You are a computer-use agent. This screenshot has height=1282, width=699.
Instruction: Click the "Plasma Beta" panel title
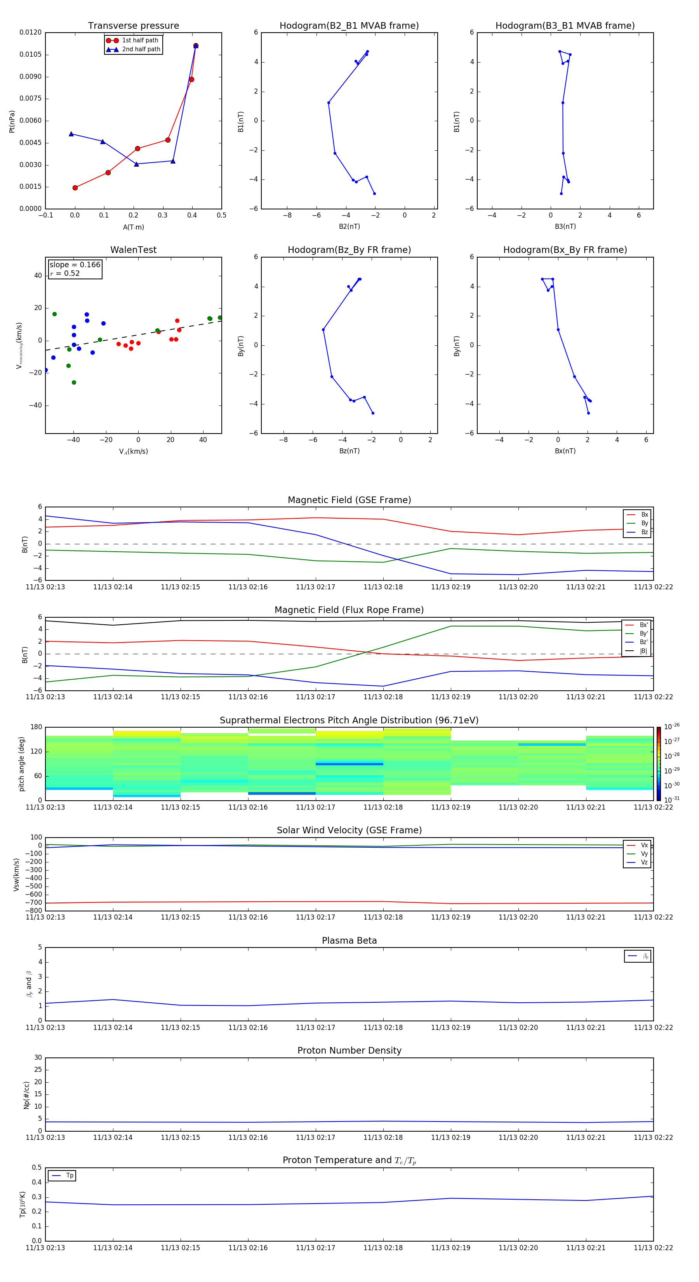pyautogui.click(x=349, y=941)
